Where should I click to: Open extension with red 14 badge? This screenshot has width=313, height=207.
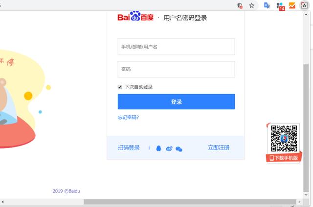281,6
